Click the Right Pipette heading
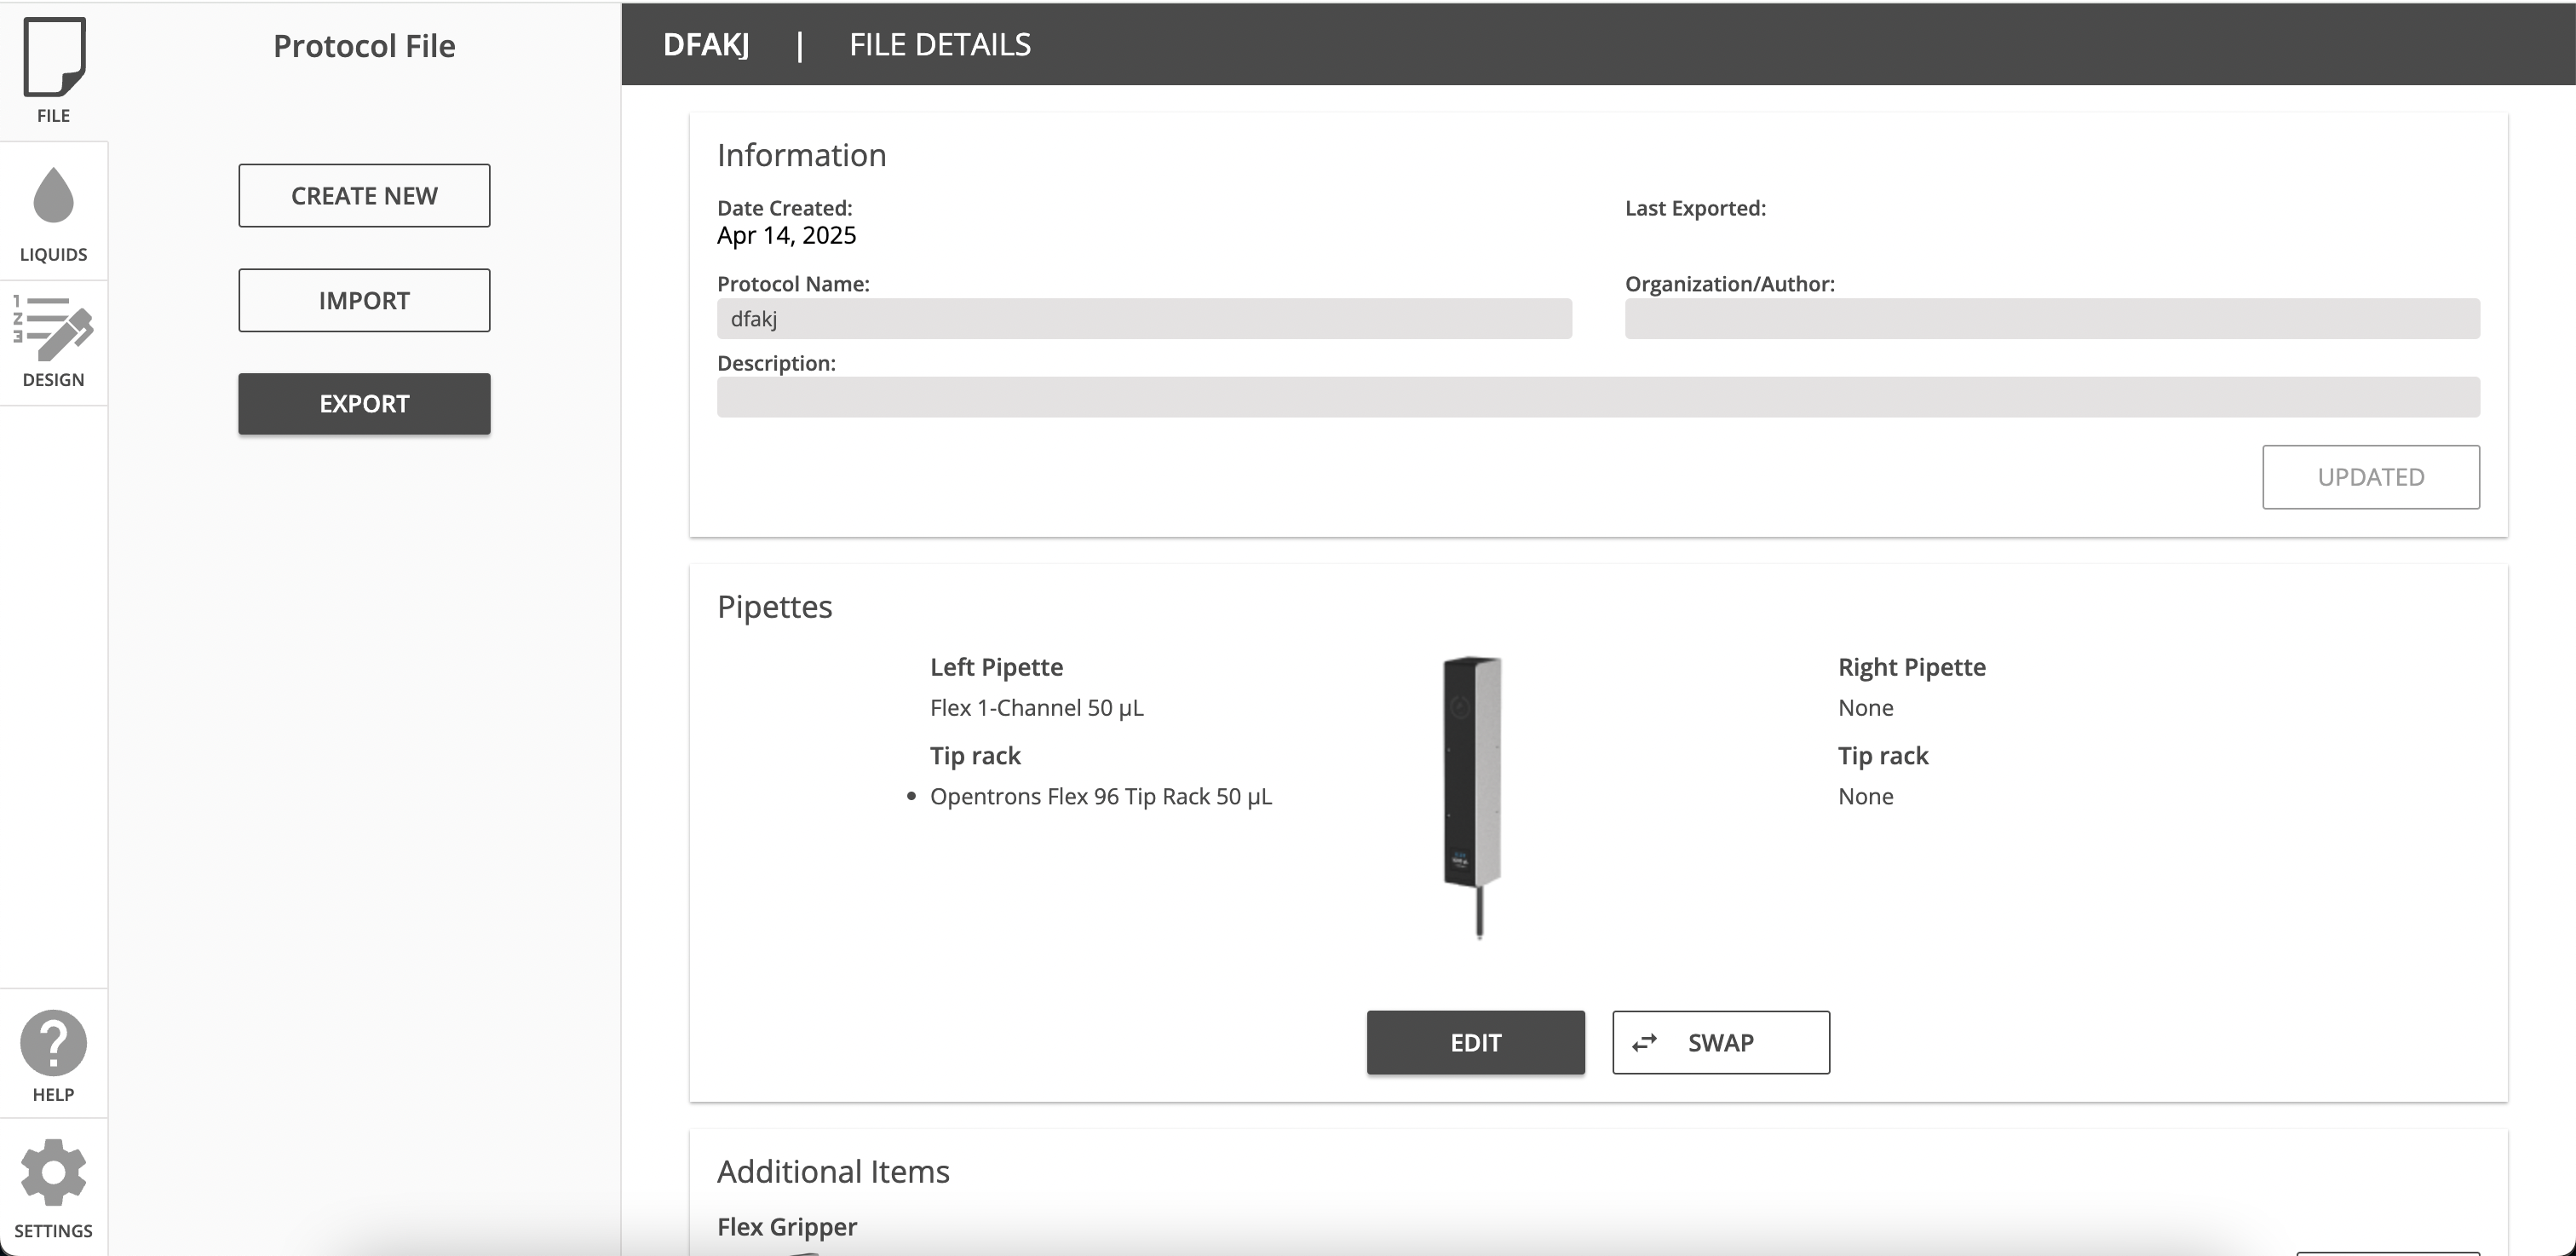The width and height of the screenshot is (2576, 1256). pyautogui.click(x=1912, y=667)
